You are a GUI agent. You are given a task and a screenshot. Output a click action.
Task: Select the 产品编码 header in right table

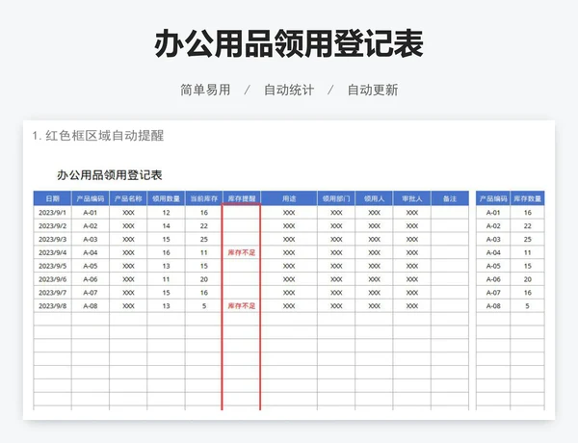click(x=493, y=198)
